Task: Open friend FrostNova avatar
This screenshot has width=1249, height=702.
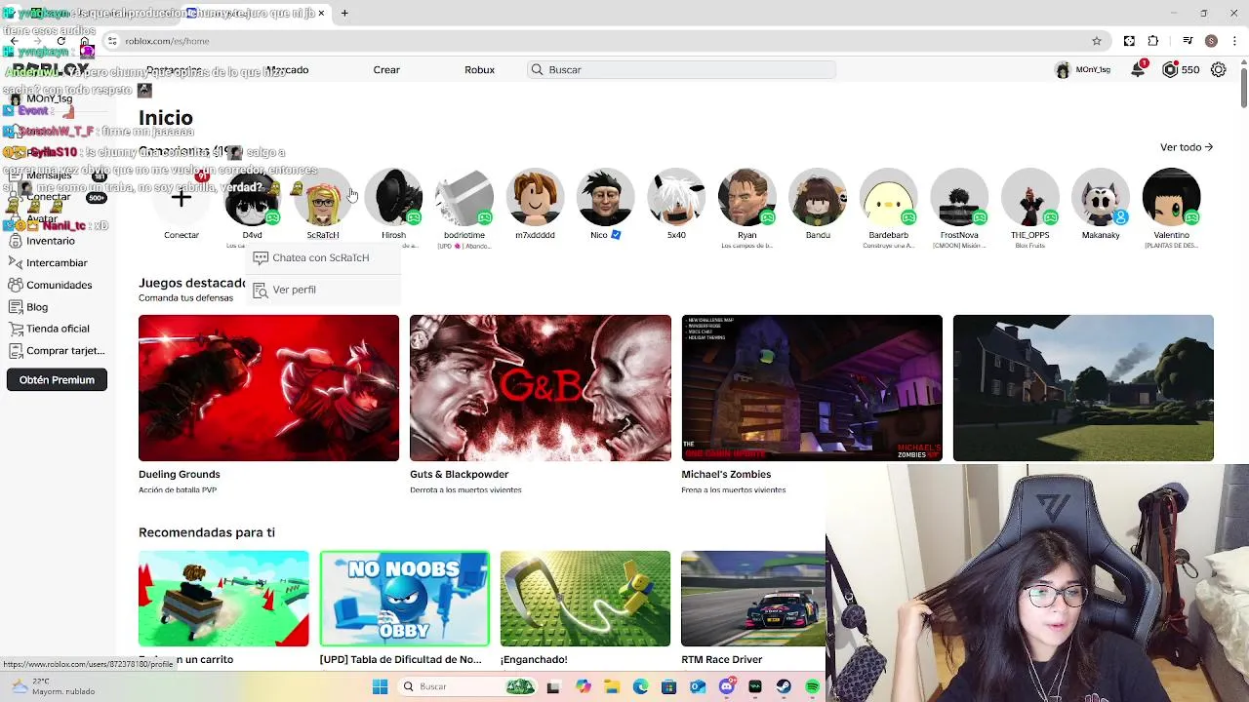Action: 959,198
